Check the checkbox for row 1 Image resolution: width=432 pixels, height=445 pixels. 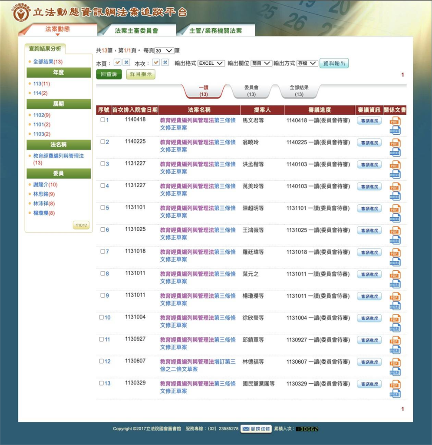[x=102, y=120]
